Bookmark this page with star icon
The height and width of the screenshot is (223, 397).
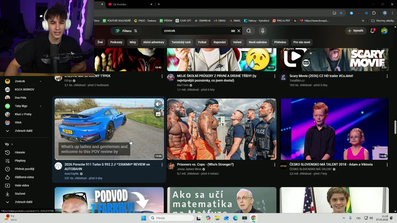(341, 13)
